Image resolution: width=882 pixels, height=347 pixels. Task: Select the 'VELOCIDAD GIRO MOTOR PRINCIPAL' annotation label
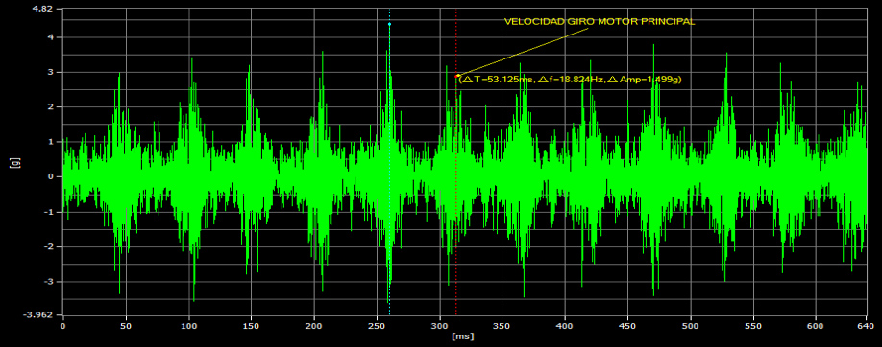click(600, 22)
